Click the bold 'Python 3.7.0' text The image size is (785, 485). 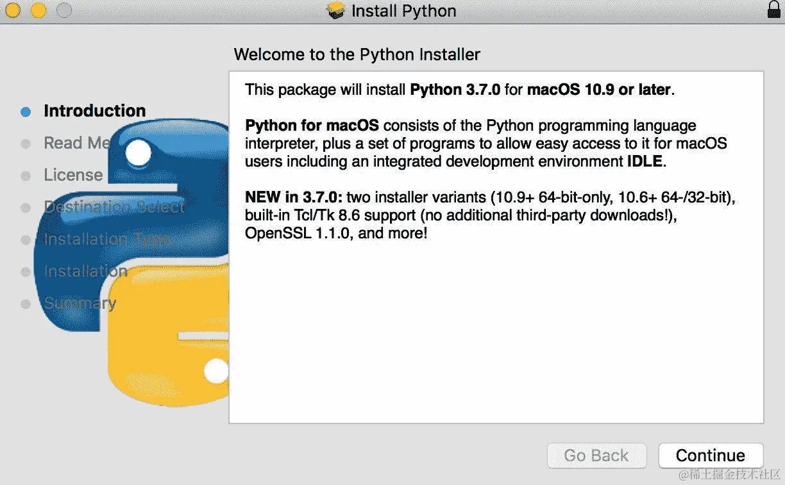[x=455, y=90]
